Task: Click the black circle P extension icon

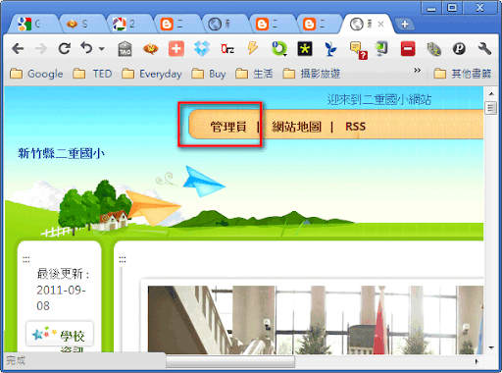Action: [459, 49]
